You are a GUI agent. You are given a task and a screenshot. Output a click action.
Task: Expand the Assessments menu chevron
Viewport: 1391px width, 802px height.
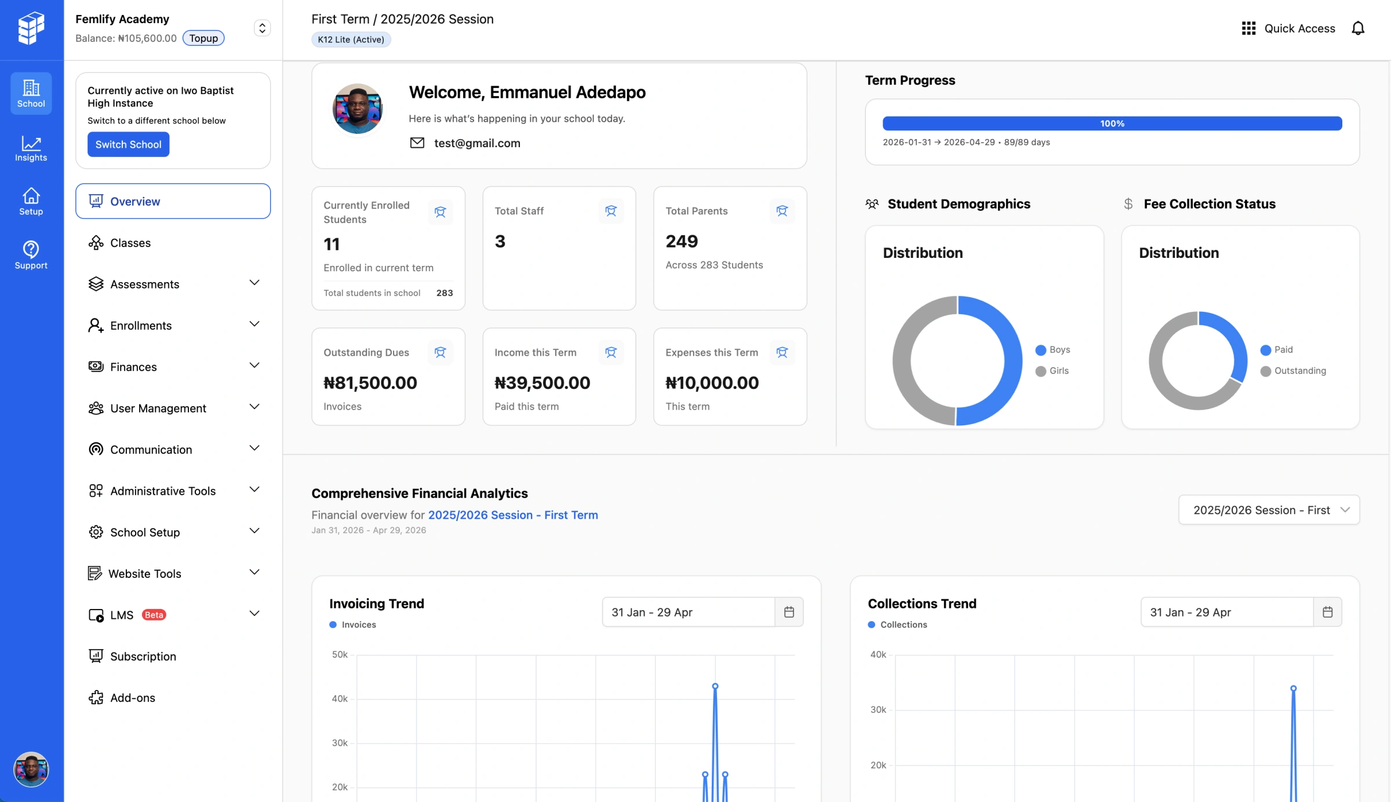tap(254, 283)
